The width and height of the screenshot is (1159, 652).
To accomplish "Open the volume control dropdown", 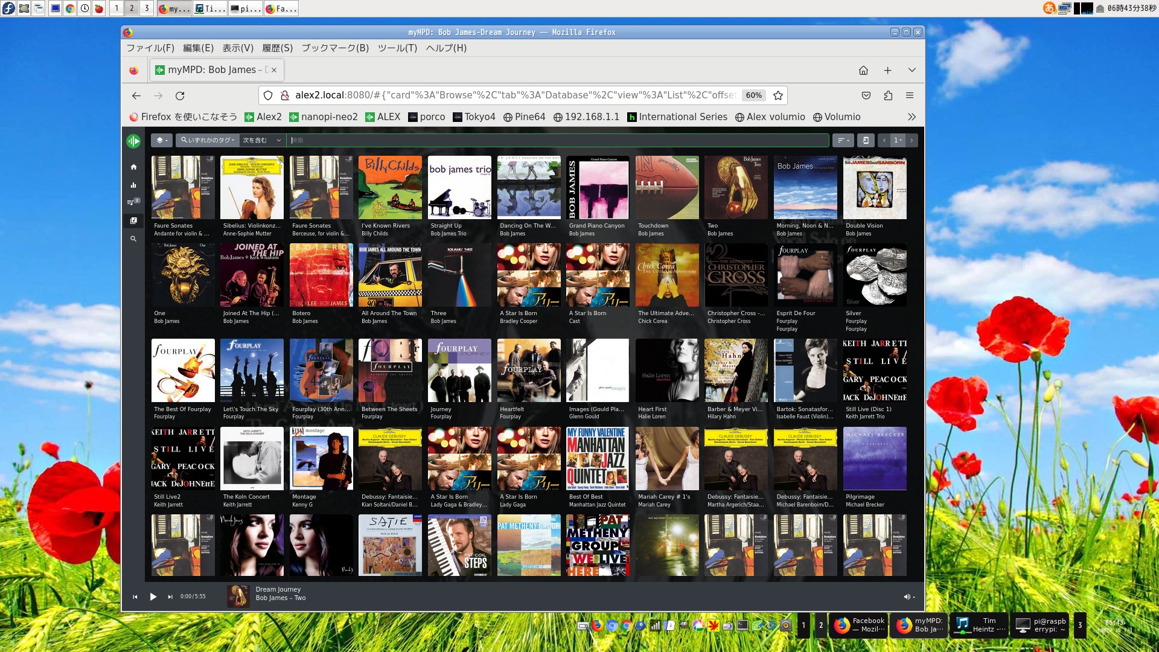I will (909, 596).
